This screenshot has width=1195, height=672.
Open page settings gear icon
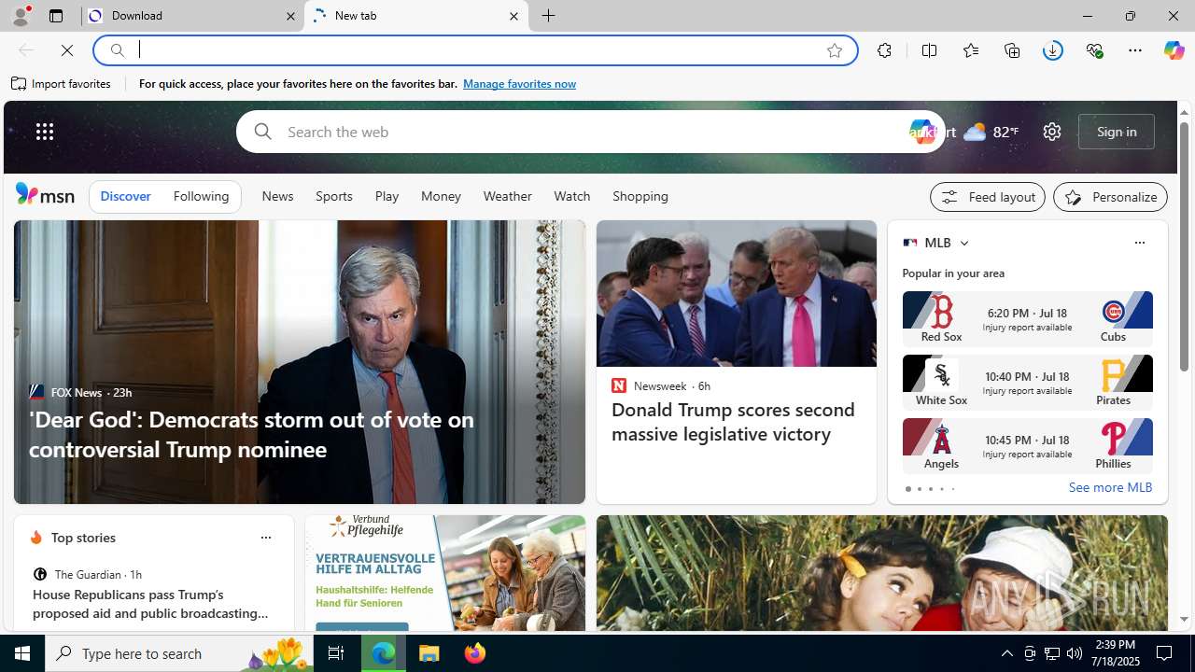tap(1052, 132)
